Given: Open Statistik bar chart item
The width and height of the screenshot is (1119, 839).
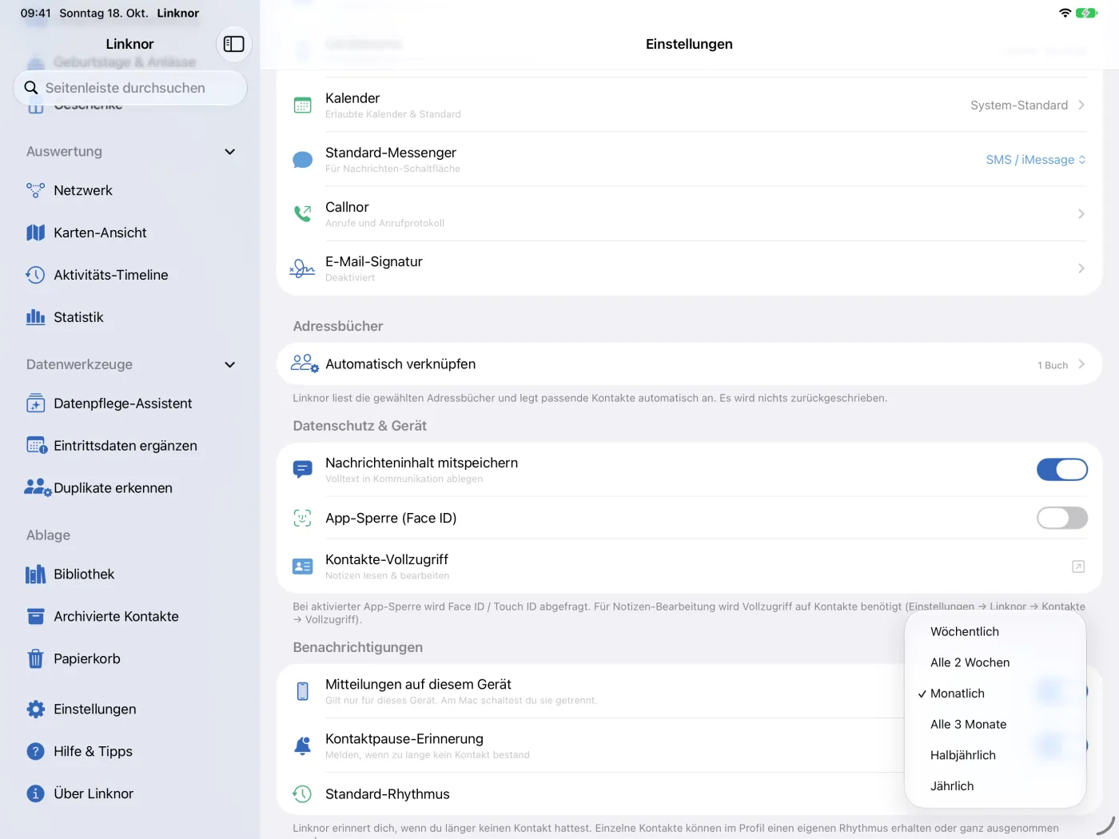Looking at the screenshot, I should click(129, 317).
